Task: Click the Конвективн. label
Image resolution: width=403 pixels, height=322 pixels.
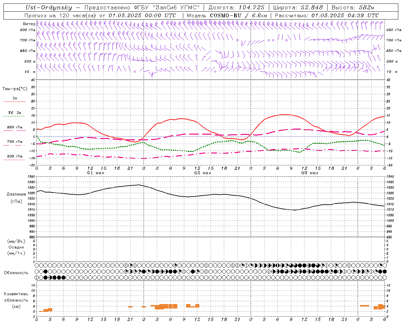Action: (16, 294)
